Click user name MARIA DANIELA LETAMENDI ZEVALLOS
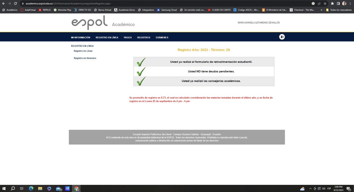Screen dimensions: 354x192 click(259, 23)
